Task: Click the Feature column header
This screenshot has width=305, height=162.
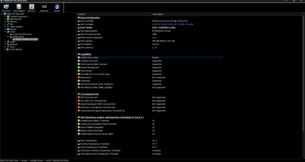Action: click(81, 14)
